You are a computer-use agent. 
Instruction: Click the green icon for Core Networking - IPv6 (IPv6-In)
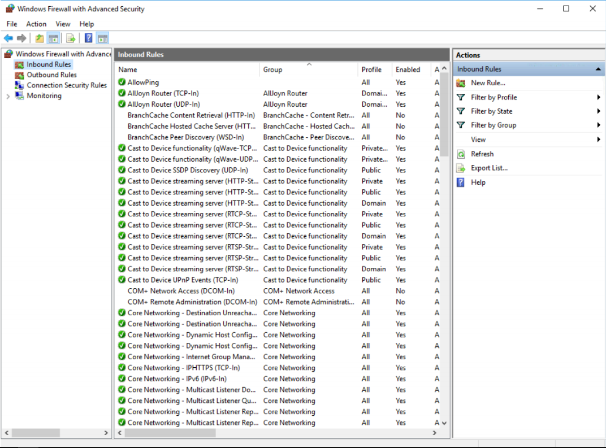click(x=122, y=379)
